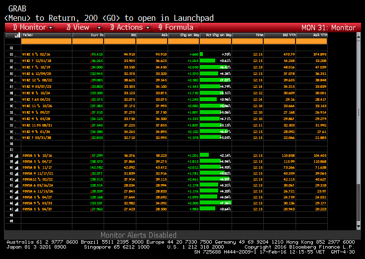365x259 pixels.
Task: Expand the Actions menu dropdown arrow
Action: pos(148,28)
